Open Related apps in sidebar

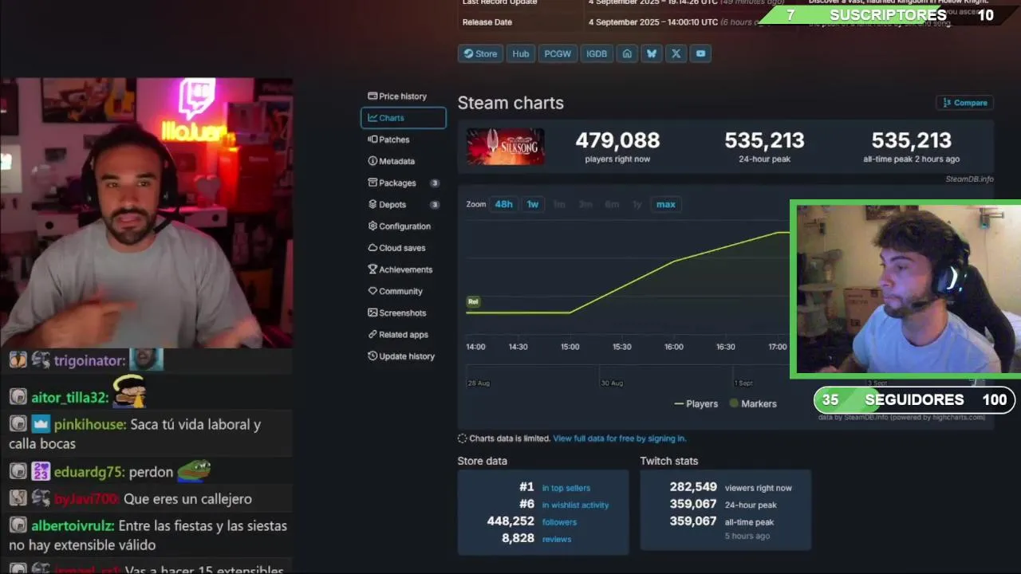coord(398,335)
